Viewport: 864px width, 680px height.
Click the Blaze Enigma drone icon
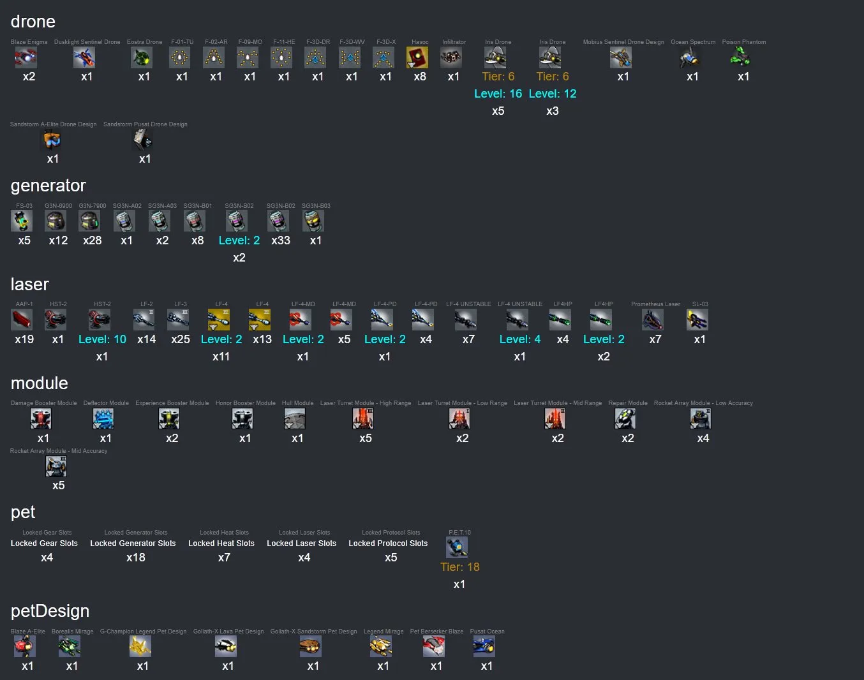[26, 58]
